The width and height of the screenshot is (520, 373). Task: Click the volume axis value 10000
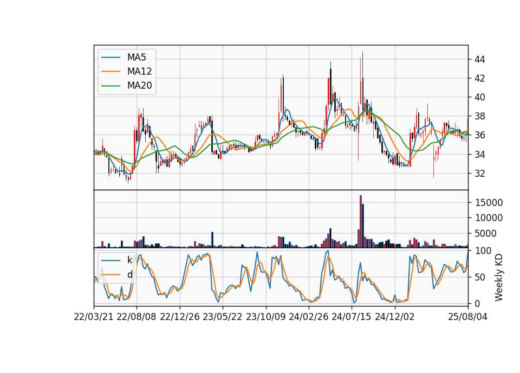coord(489,218)
